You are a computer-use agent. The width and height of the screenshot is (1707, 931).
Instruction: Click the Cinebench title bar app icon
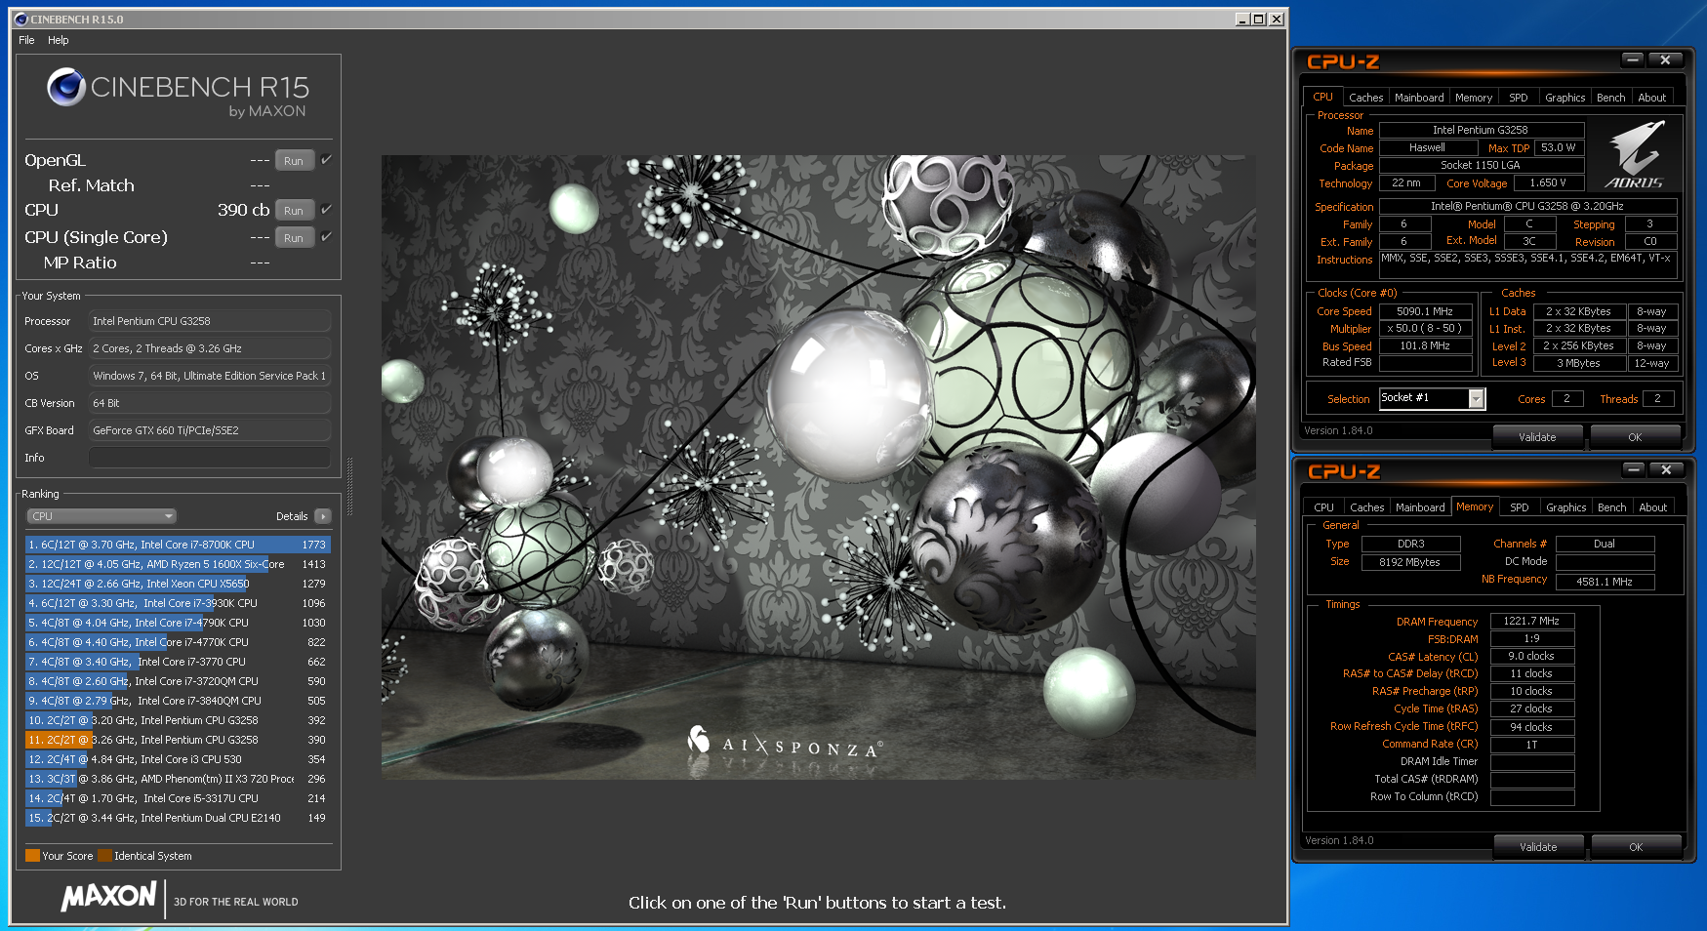click(20, 19)
